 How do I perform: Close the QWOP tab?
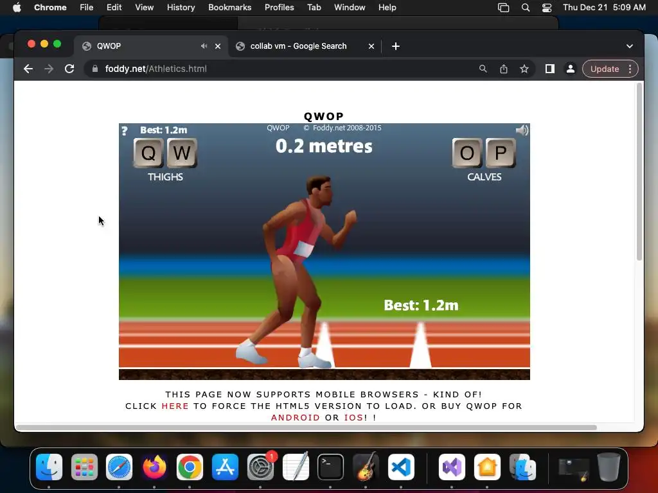[218, 46]
